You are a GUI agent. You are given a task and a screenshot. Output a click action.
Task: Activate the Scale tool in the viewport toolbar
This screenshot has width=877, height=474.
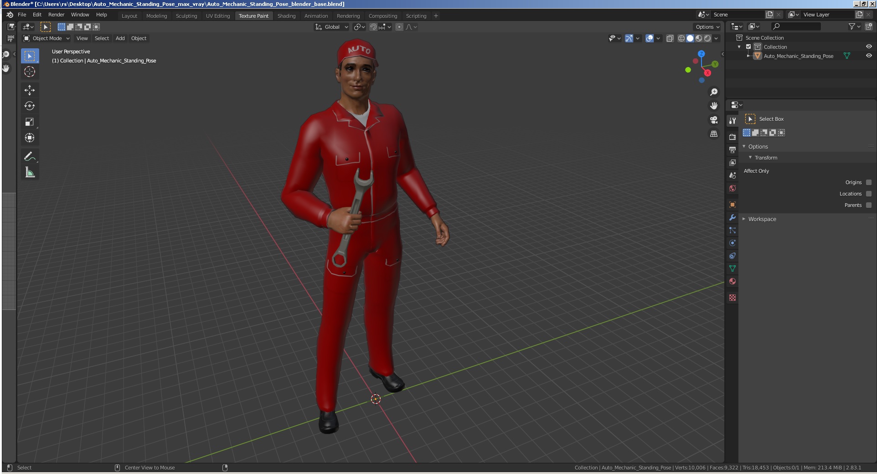click(x=30, y=122)
